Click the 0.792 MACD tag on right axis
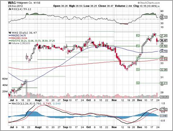This screenshot has width=173, height=131. click(164, 109)
